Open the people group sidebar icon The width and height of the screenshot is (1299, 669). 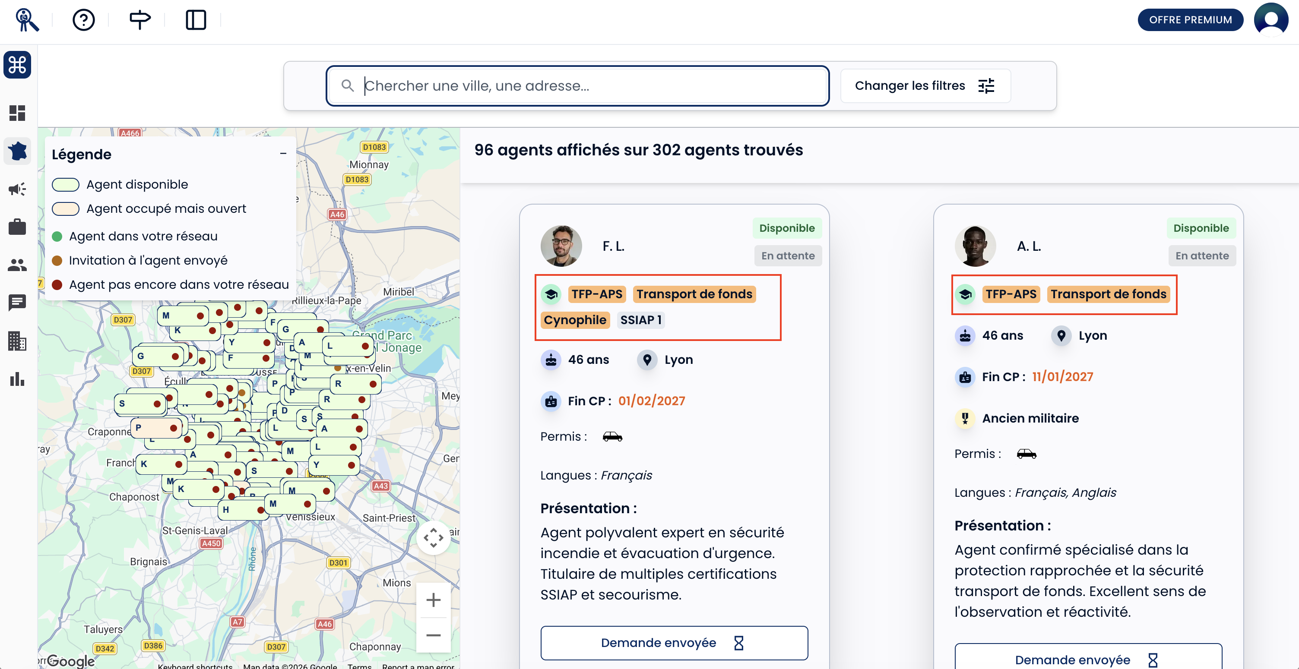17,265
